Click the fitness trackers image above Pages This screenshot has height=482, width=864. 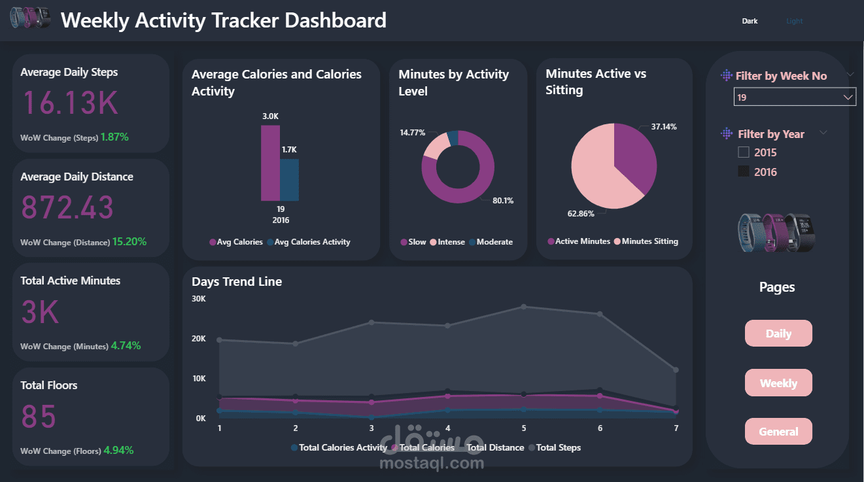pos(778,232)
